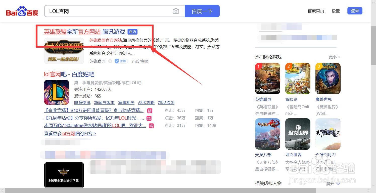
Task: Click the small arrow icon beside 英雄联盟 source
Action: [x=110, y=61]
